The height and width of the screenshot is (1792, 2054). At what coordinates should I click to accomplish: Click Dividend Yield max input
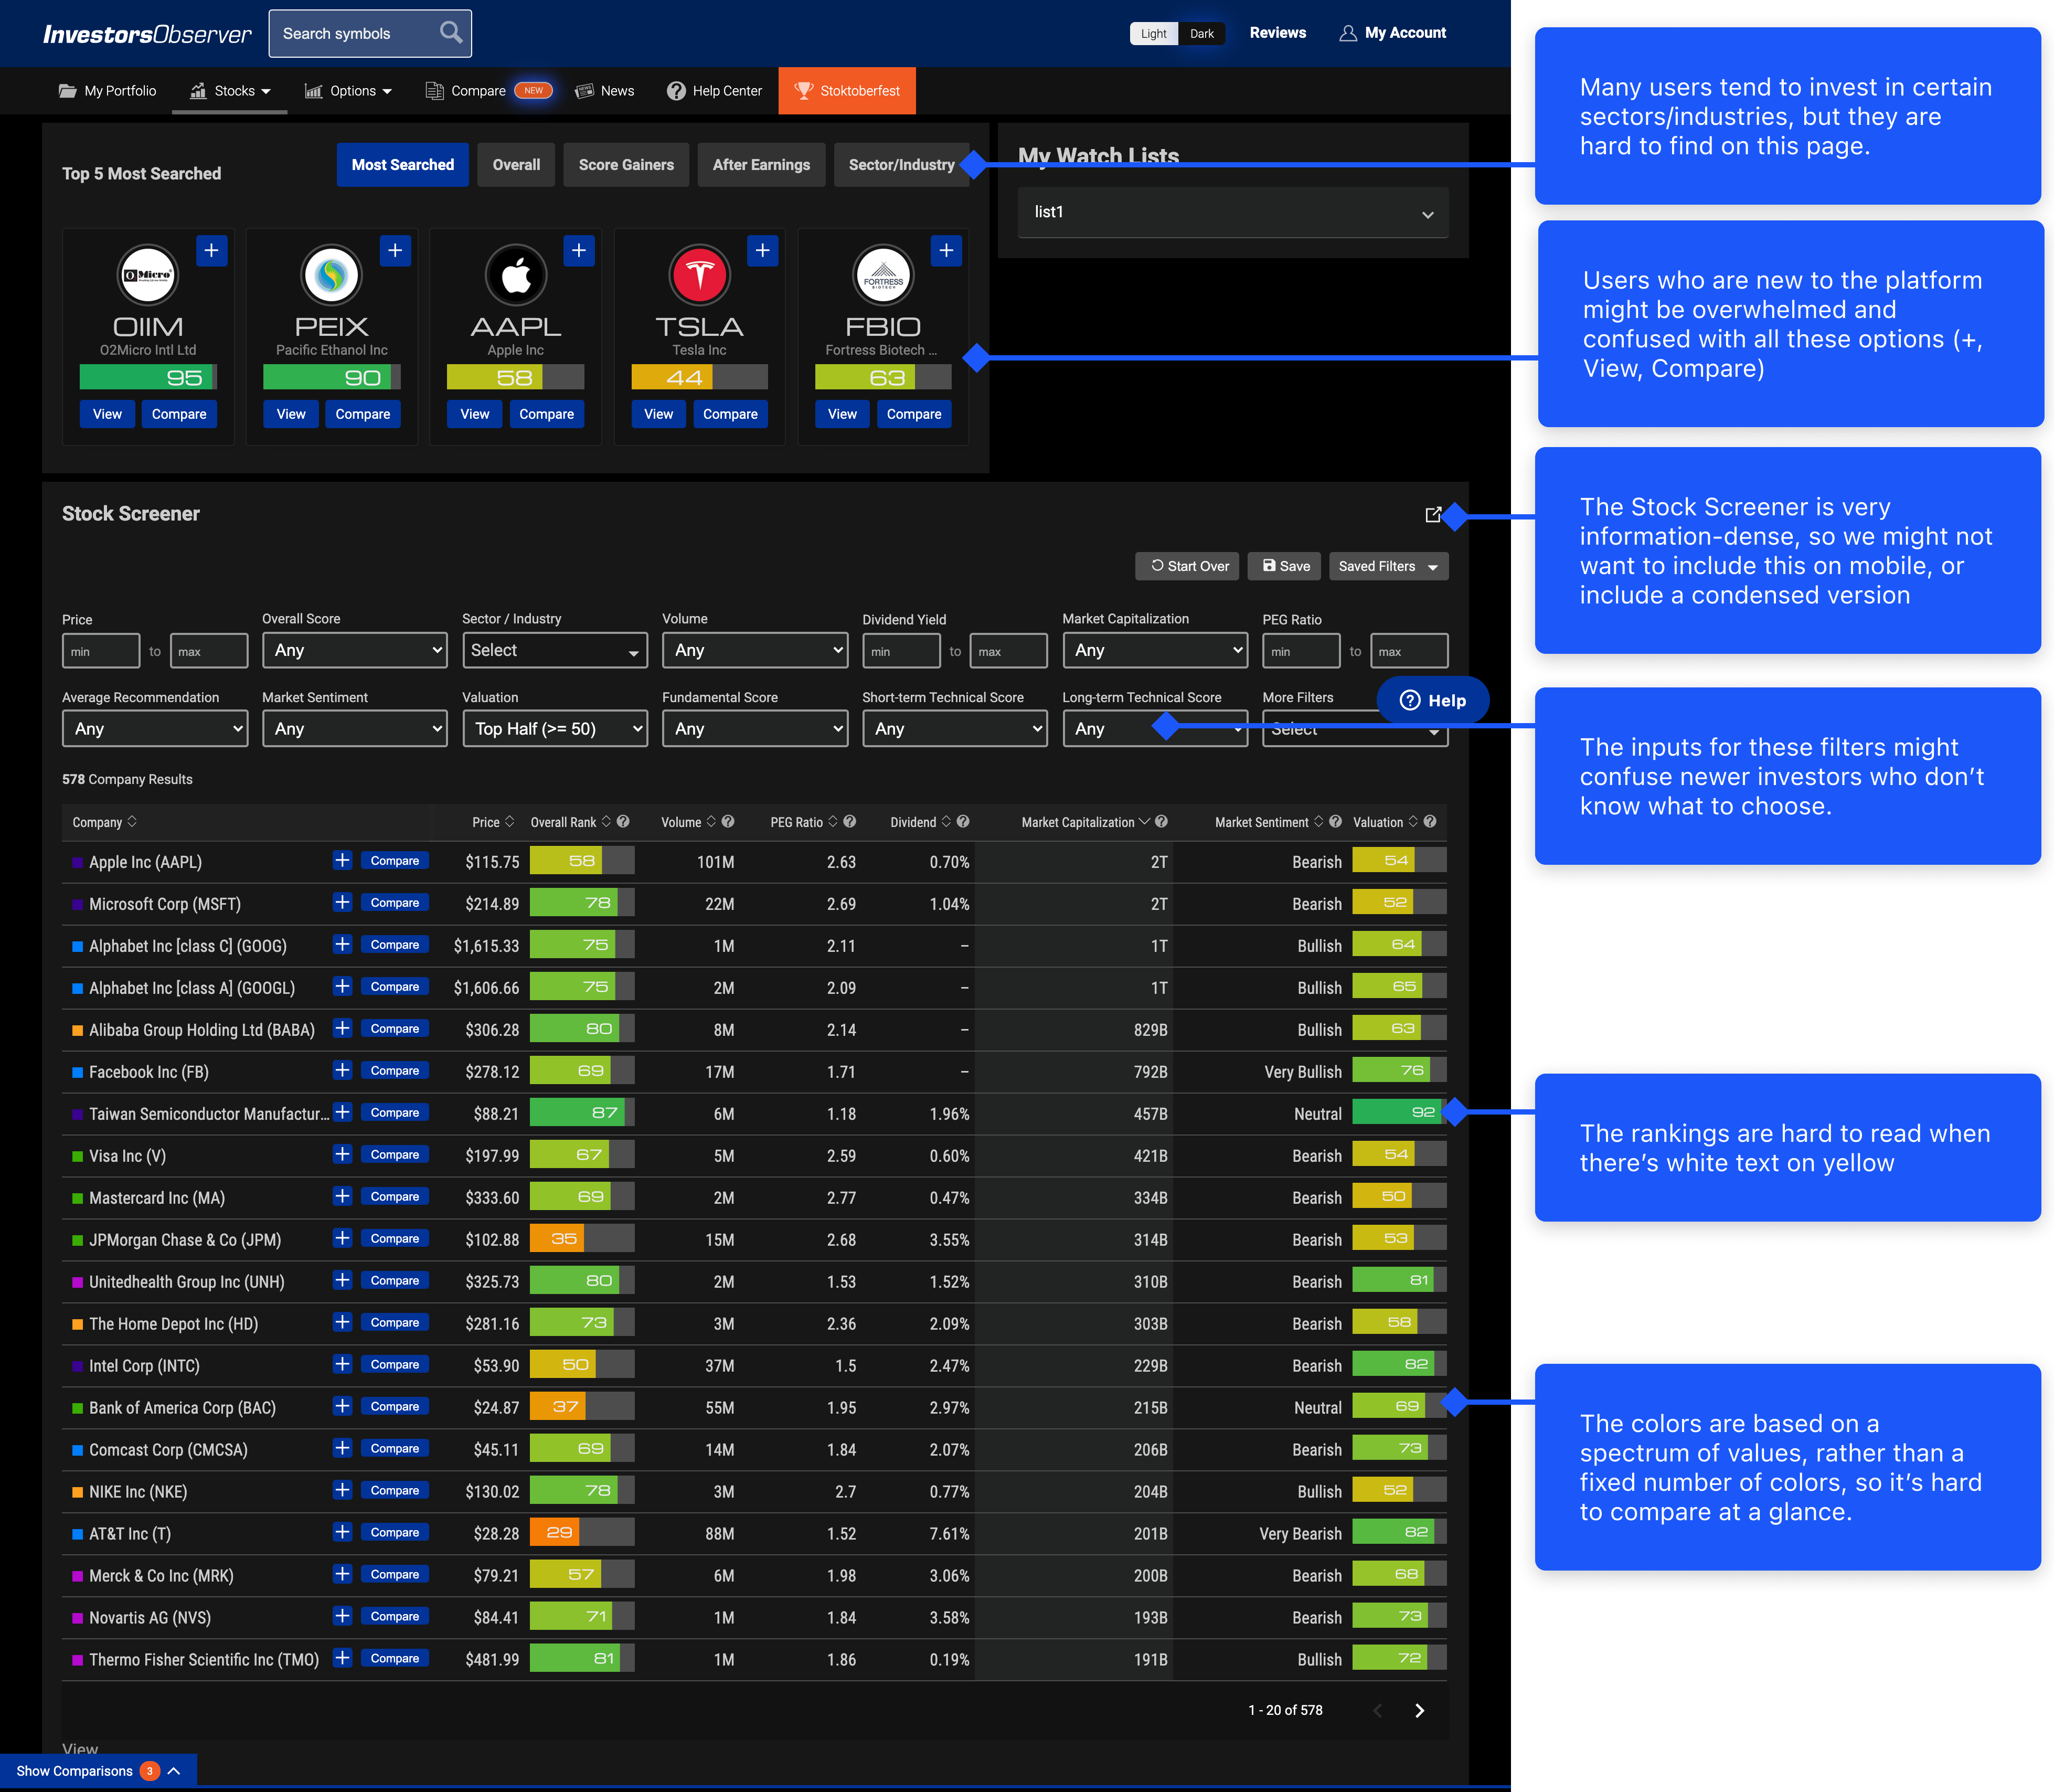(x=1009, y=651)
